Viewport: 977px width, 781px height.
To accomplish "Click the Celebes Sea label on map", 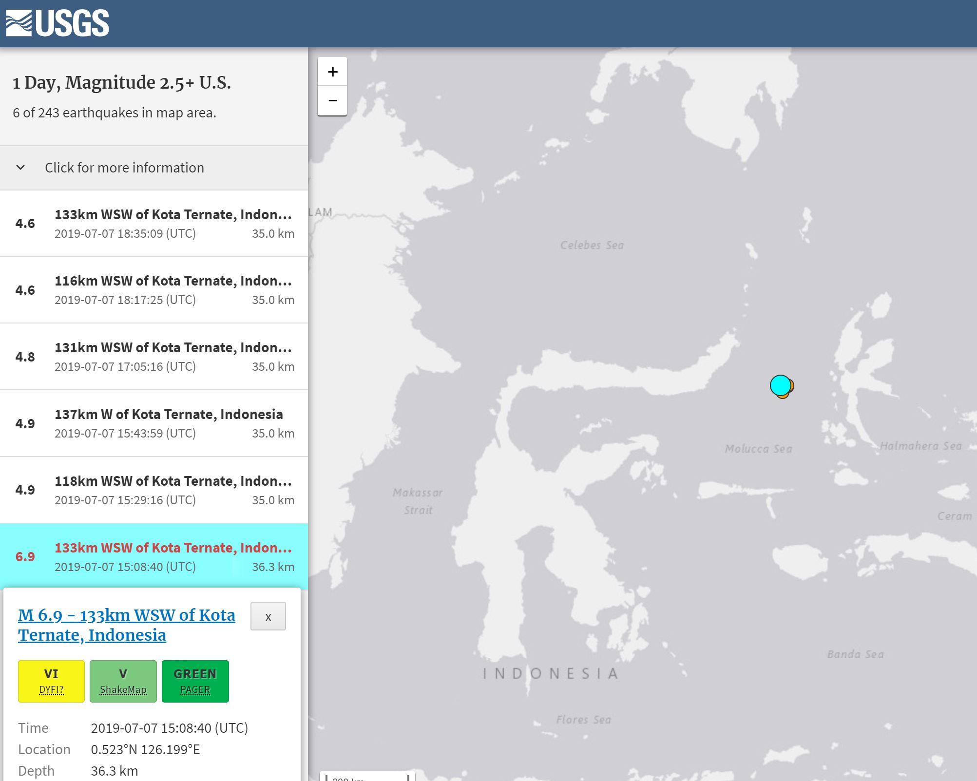I will click(592, 245).
